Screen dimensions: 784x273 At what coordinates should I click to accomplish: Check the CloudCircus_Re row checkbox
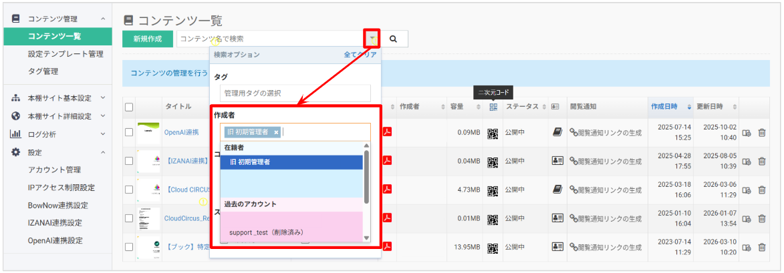tap(129, 218)
